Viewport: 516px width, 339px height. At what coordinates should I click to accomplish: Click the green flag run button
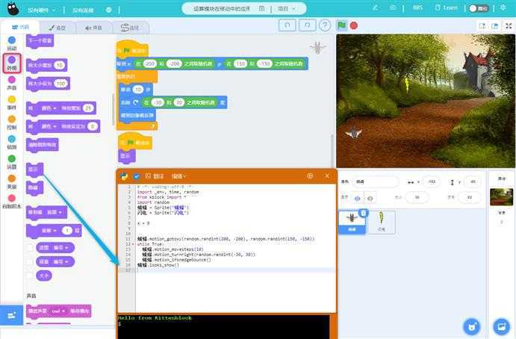[x=341, y=25]
